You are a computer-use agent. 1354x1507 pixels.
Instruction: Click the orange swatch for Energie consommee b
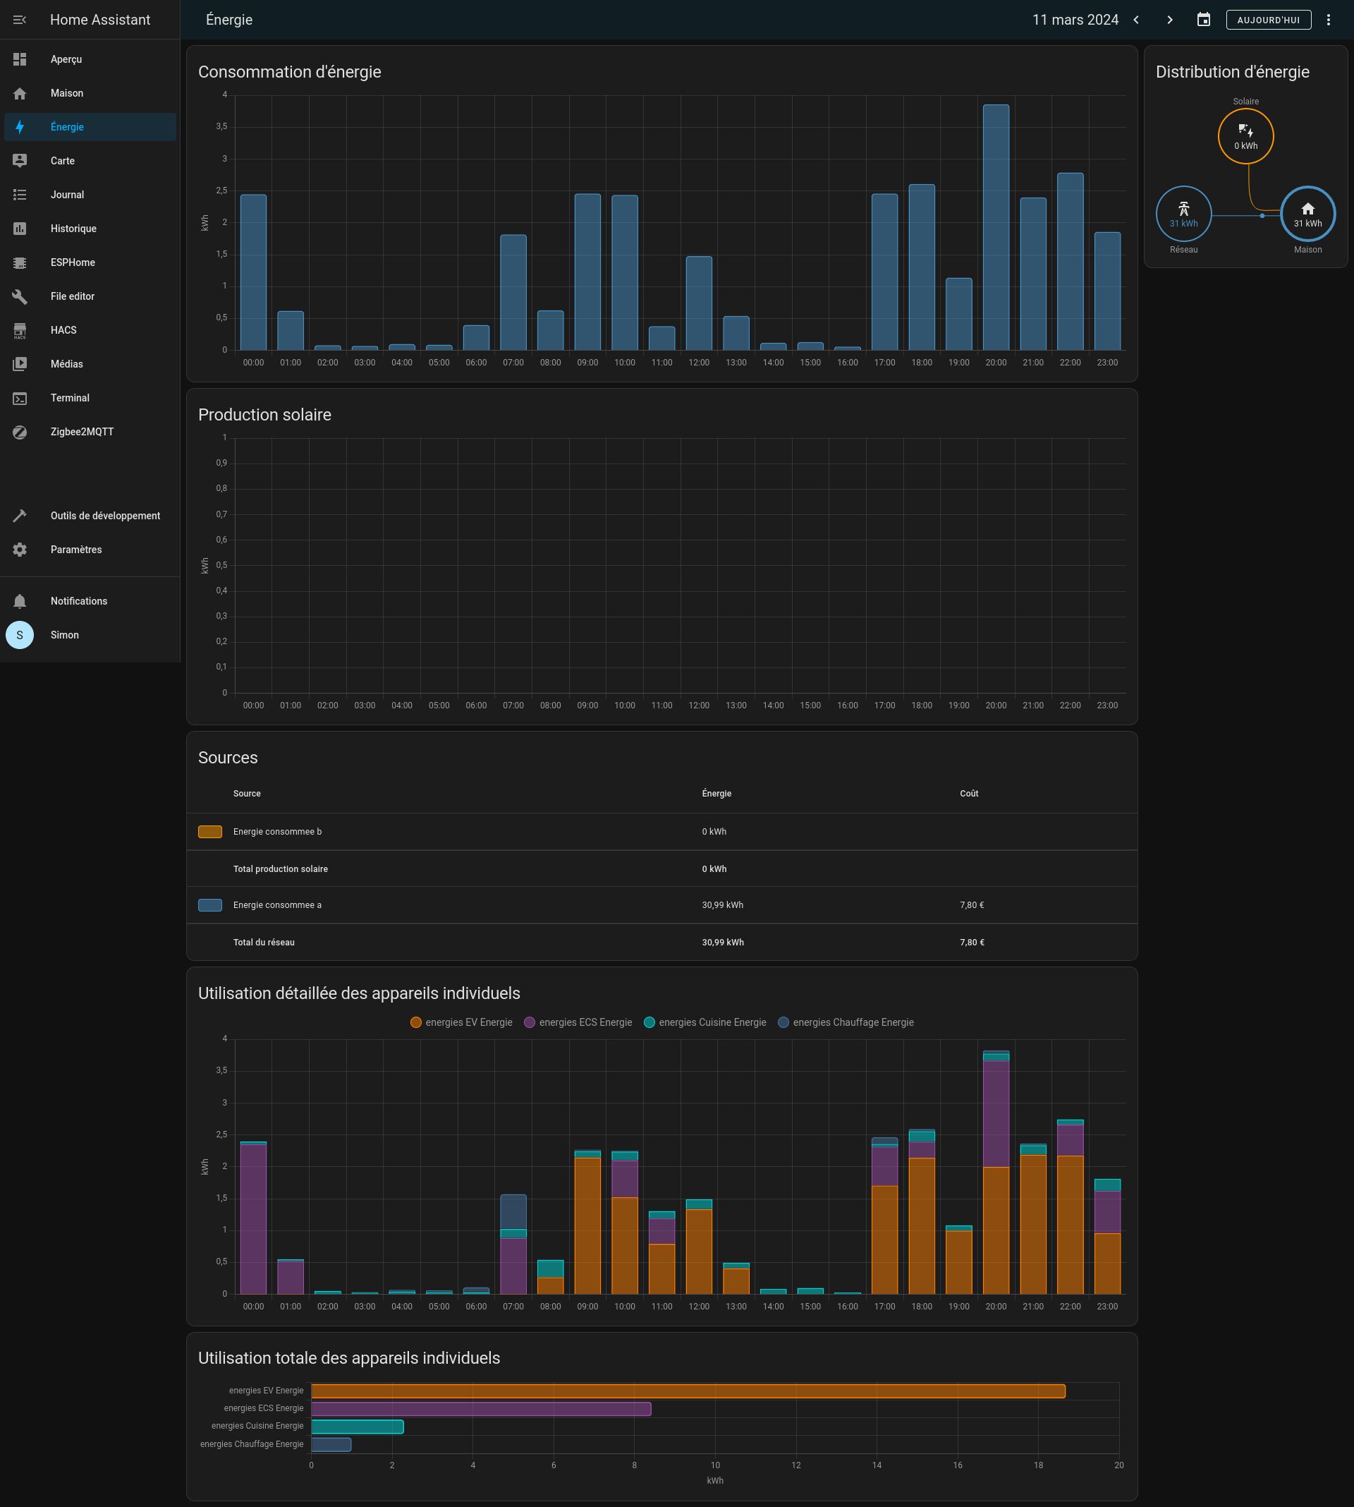pyautogui.click(x=209, y=832)
